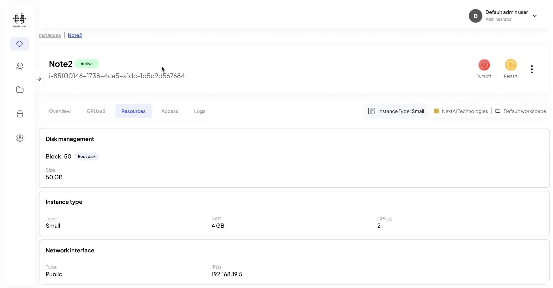The image size is (553, 288).
Task: Click the hosted.ai logo
Action: pyautogui.click(x=19, y=20)
